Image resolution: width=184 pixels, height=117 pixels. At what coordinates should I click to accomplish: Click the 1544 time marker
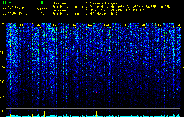(73, 25)
